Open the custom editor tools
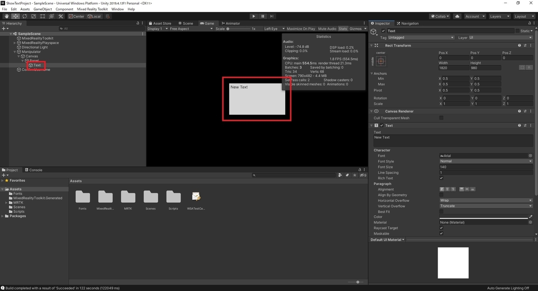The height and width of the screenshot is (291, 538). tap(60, 16)
